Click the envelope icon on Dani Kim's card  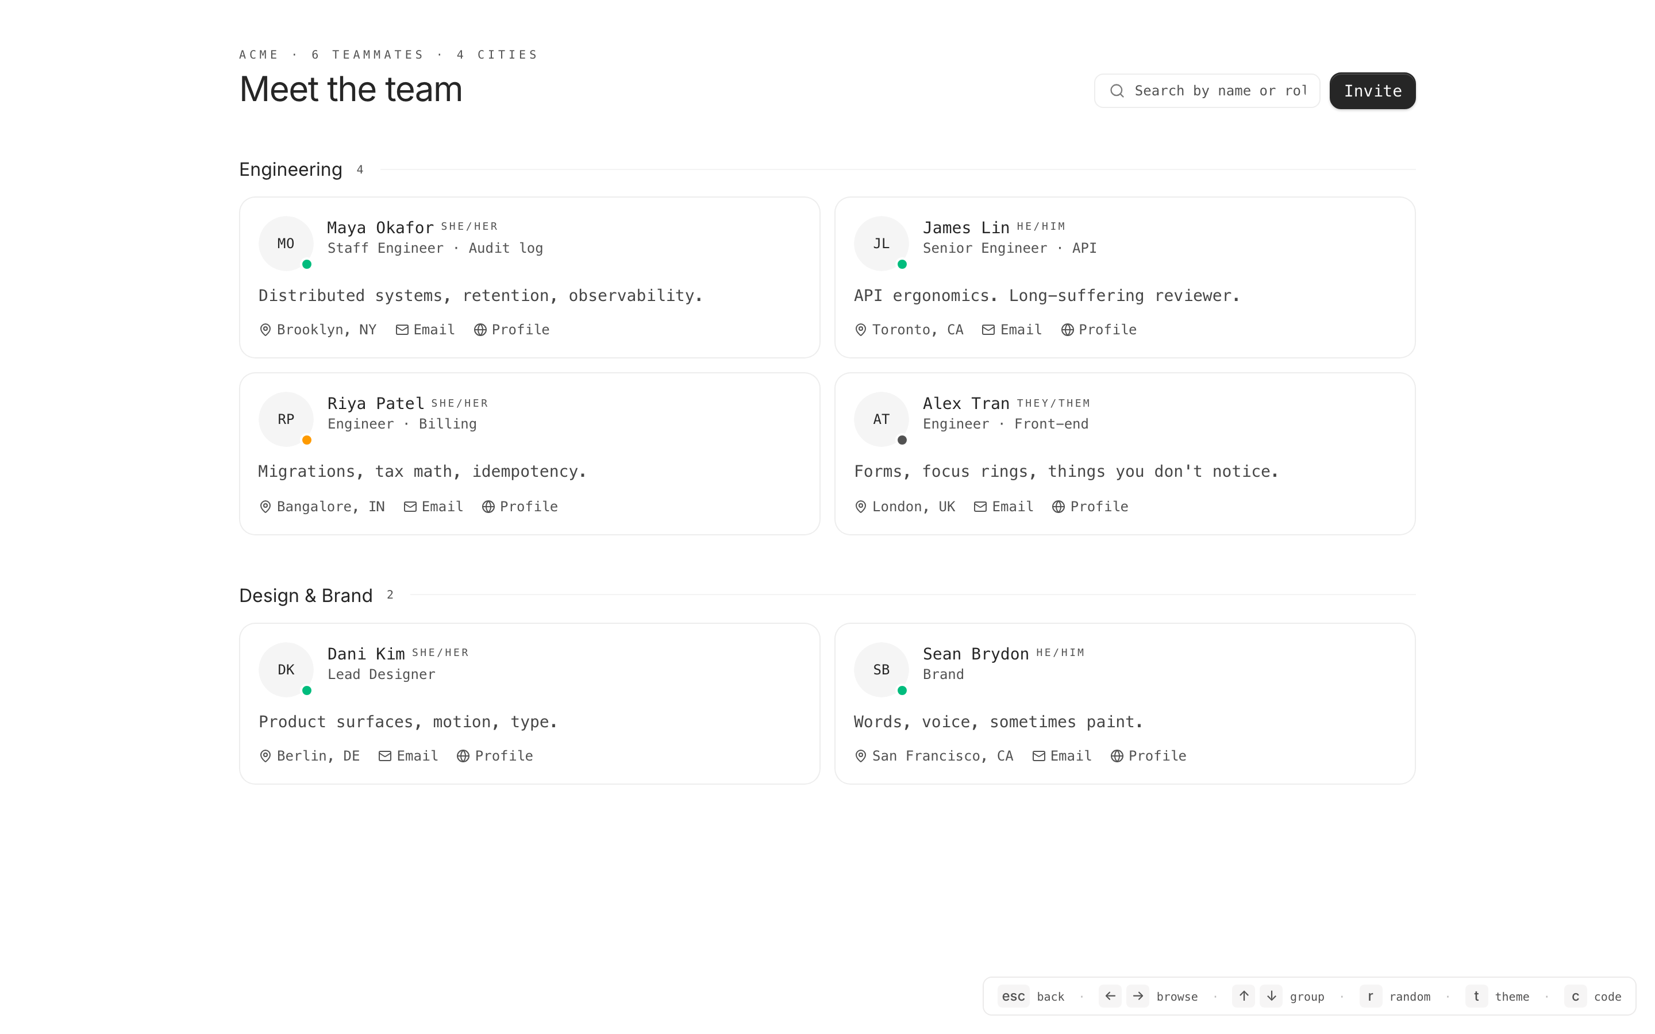385,755
